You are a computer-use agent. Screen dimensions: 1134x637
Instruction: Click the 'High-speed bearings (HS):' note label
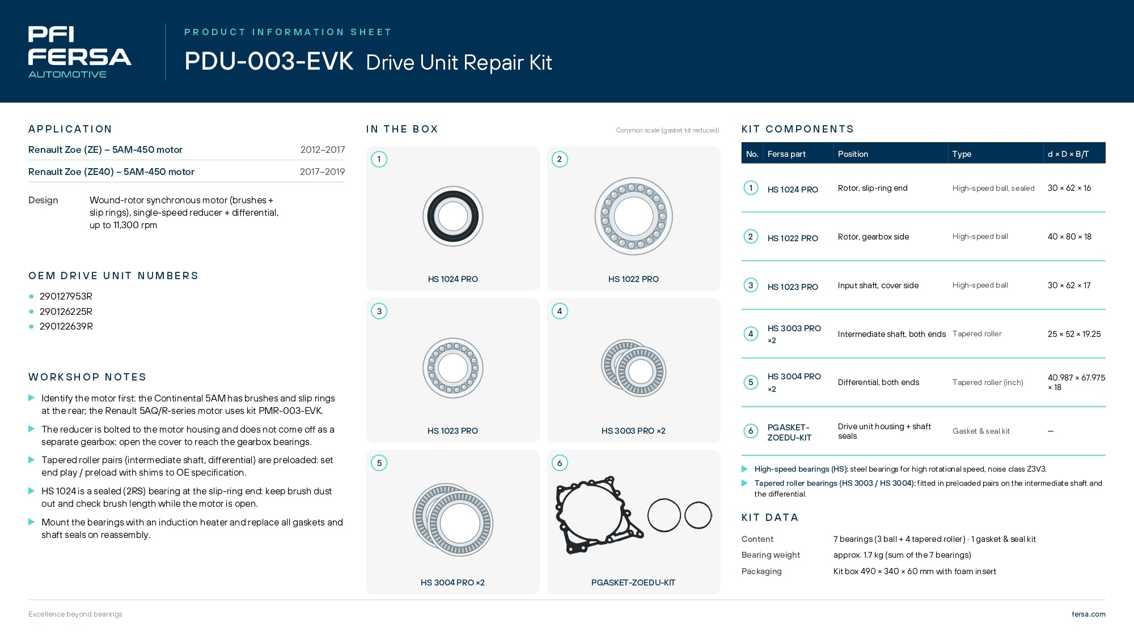801,469
